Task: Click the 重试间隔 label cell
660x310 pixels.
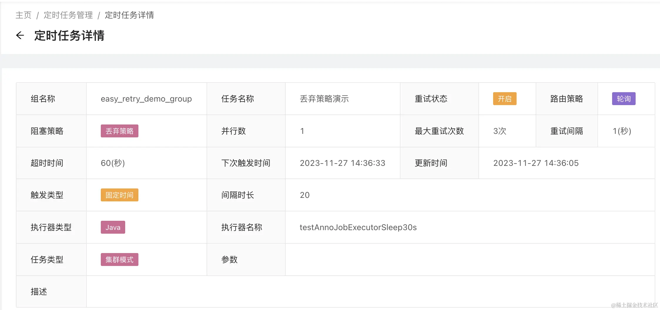Action: coord(567,131)
